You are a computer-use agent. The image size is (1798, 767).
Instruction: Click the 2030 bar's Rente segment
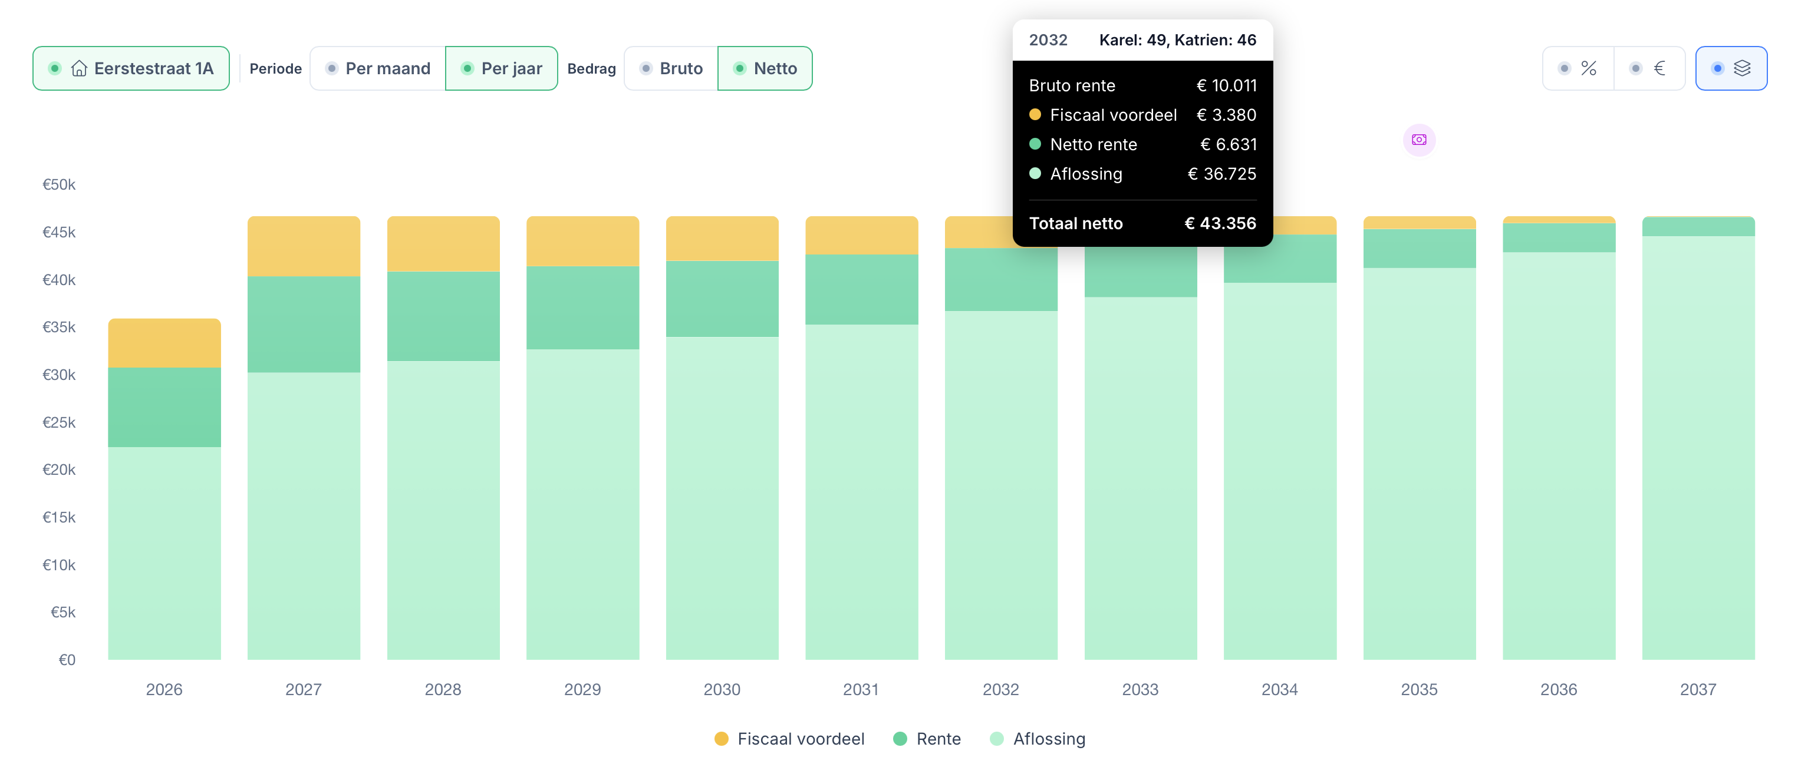pos(722,299)
